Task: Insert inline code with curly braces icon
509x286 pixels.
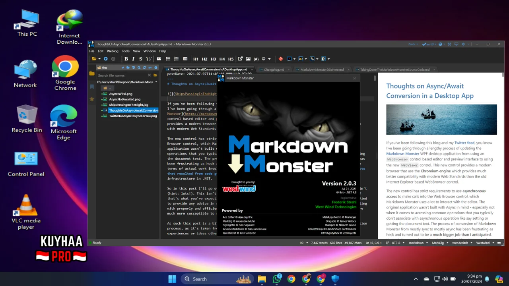Action: tap(148, 59)
